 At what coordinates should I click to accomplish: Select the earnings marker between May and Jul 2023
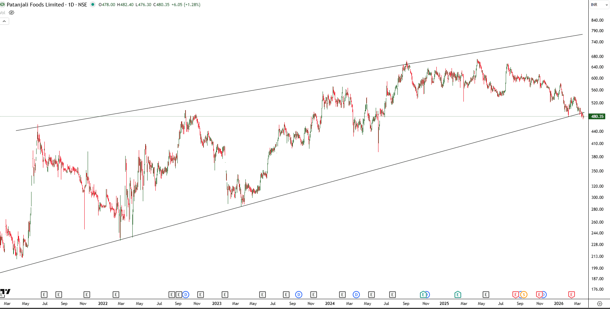click(262, 295)
